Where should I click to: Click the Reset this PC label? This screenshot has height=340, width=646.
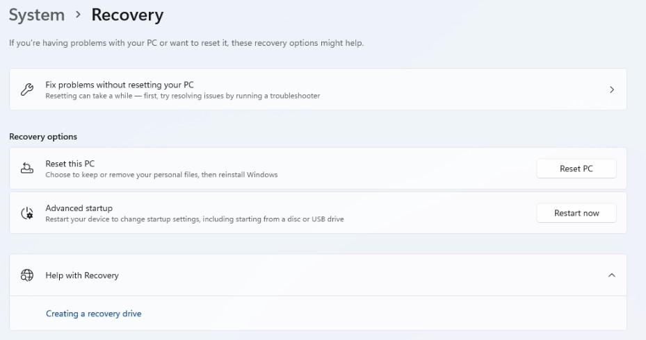(70, 164)
